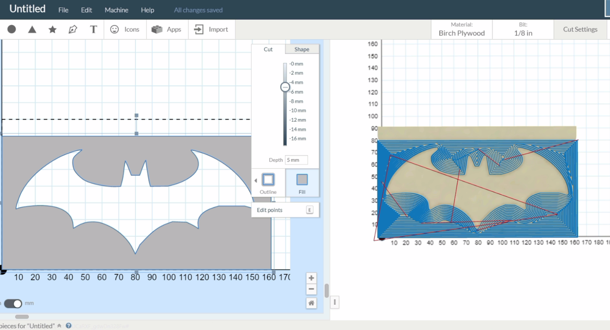Click the -10 mm depth label
Screen dimensions: 610x330
tap(297, 110)
